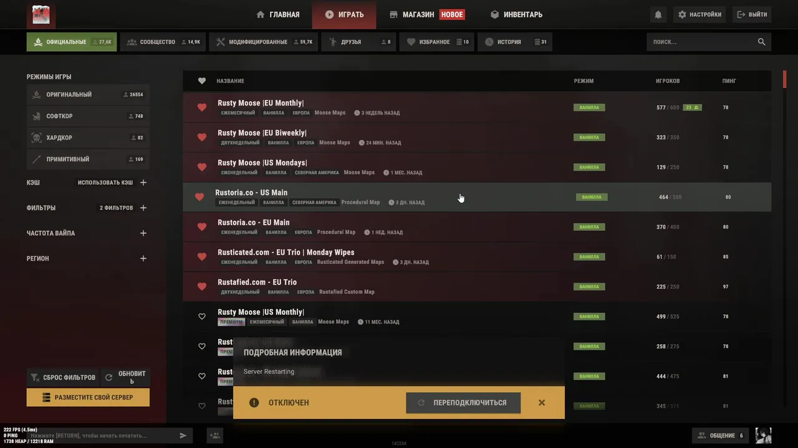Viewport: 798px width, 448px height.
Task: Unfavorite Rusticated.com - EU Trio heart
Action: point(202,257)
